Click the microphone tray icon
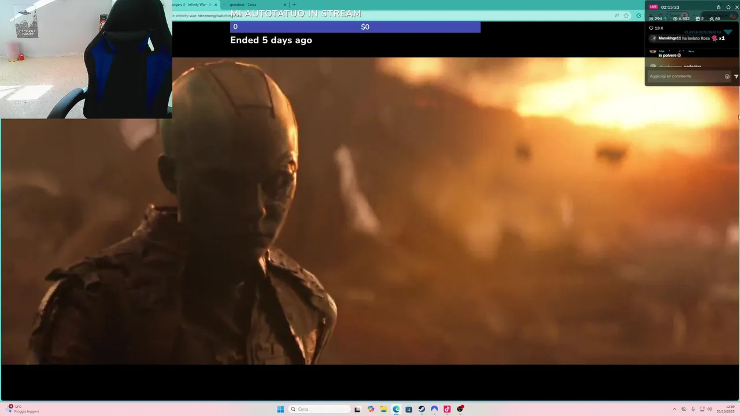 [x=693, y=409]
